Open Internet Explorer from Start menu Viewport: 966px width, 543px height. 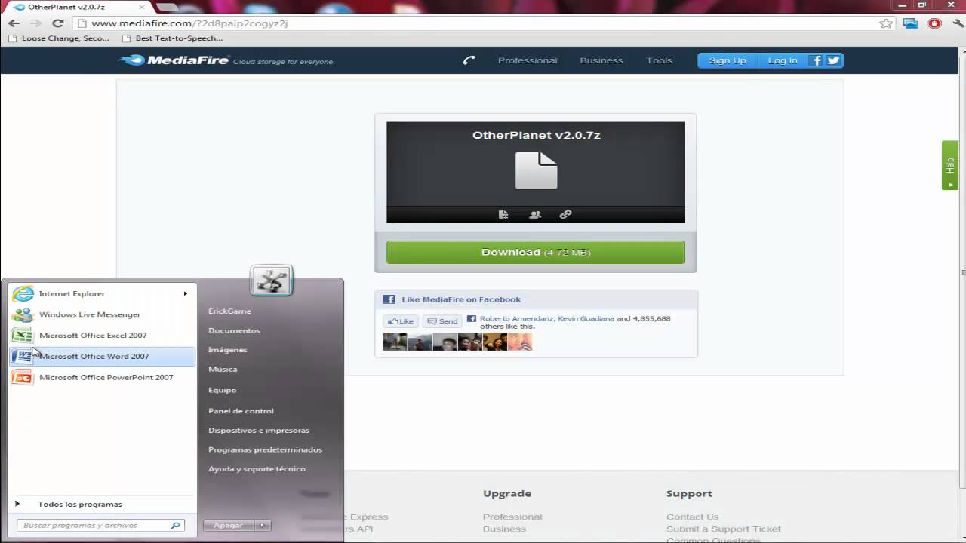pyautogui.click(x=102, y=293)
